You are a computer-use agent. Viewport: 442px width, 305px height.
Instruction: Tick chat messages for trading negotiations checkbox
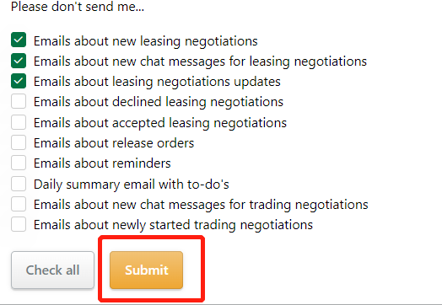(19, 204)
